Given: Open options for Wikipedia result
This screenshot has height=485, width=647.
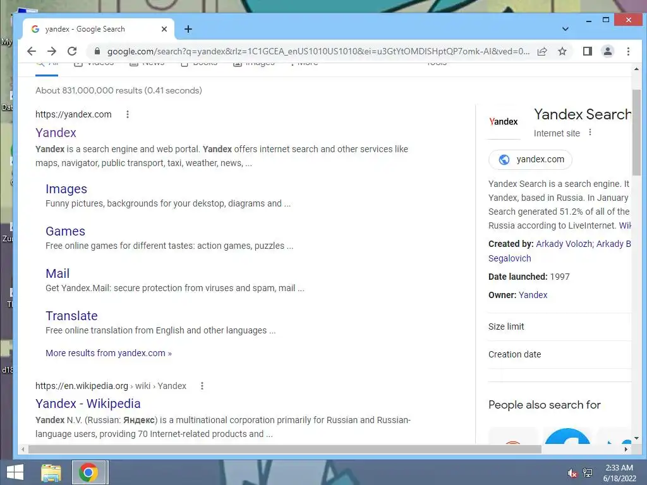Looking at the screenshot, I should 202,386.
